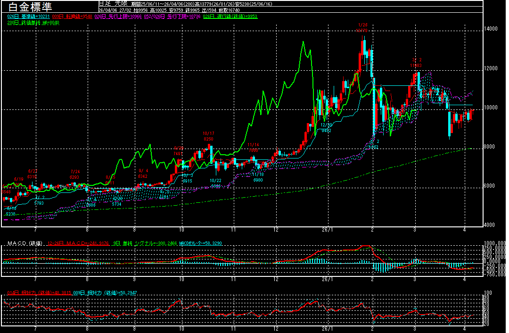Select the MACD (終値) panel title

coord(25,243)
